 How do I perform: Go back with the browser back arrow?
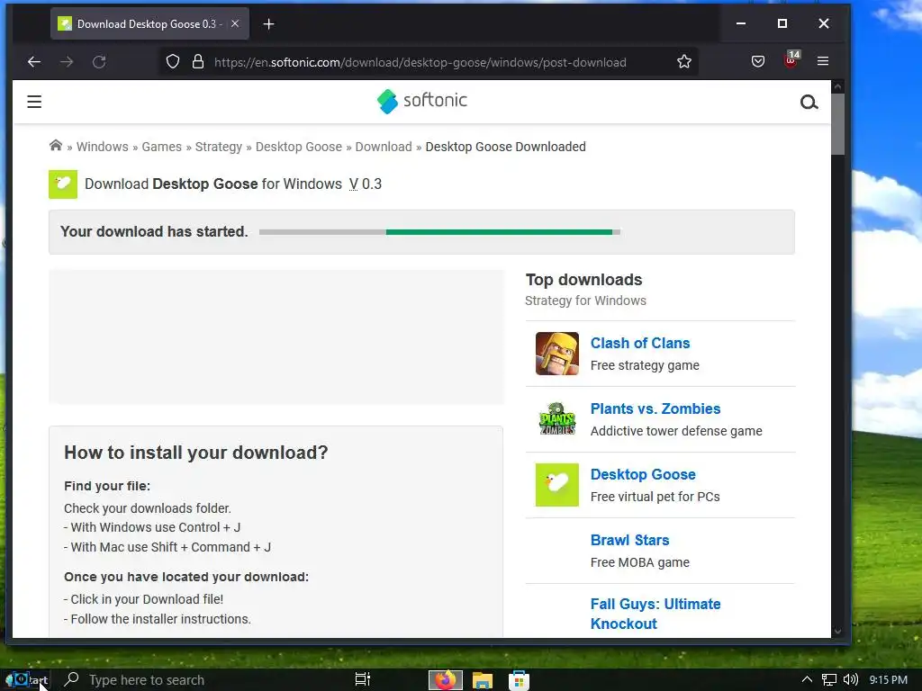[x=34, y=62]
